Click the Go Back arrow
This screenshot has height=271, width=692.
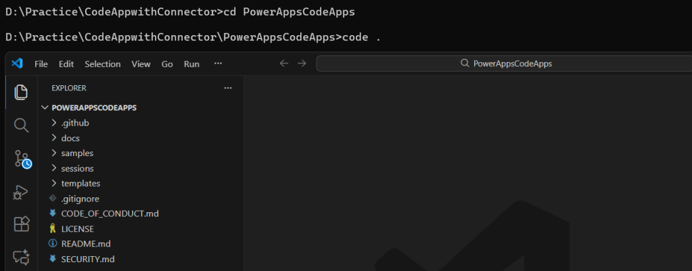[x=284, y=64]
